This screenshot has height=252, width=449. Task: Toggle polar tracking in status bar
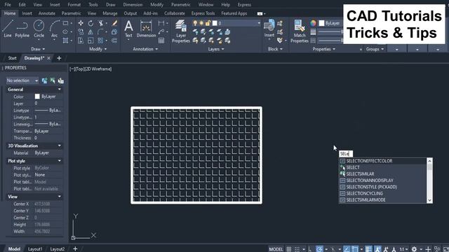319,249
